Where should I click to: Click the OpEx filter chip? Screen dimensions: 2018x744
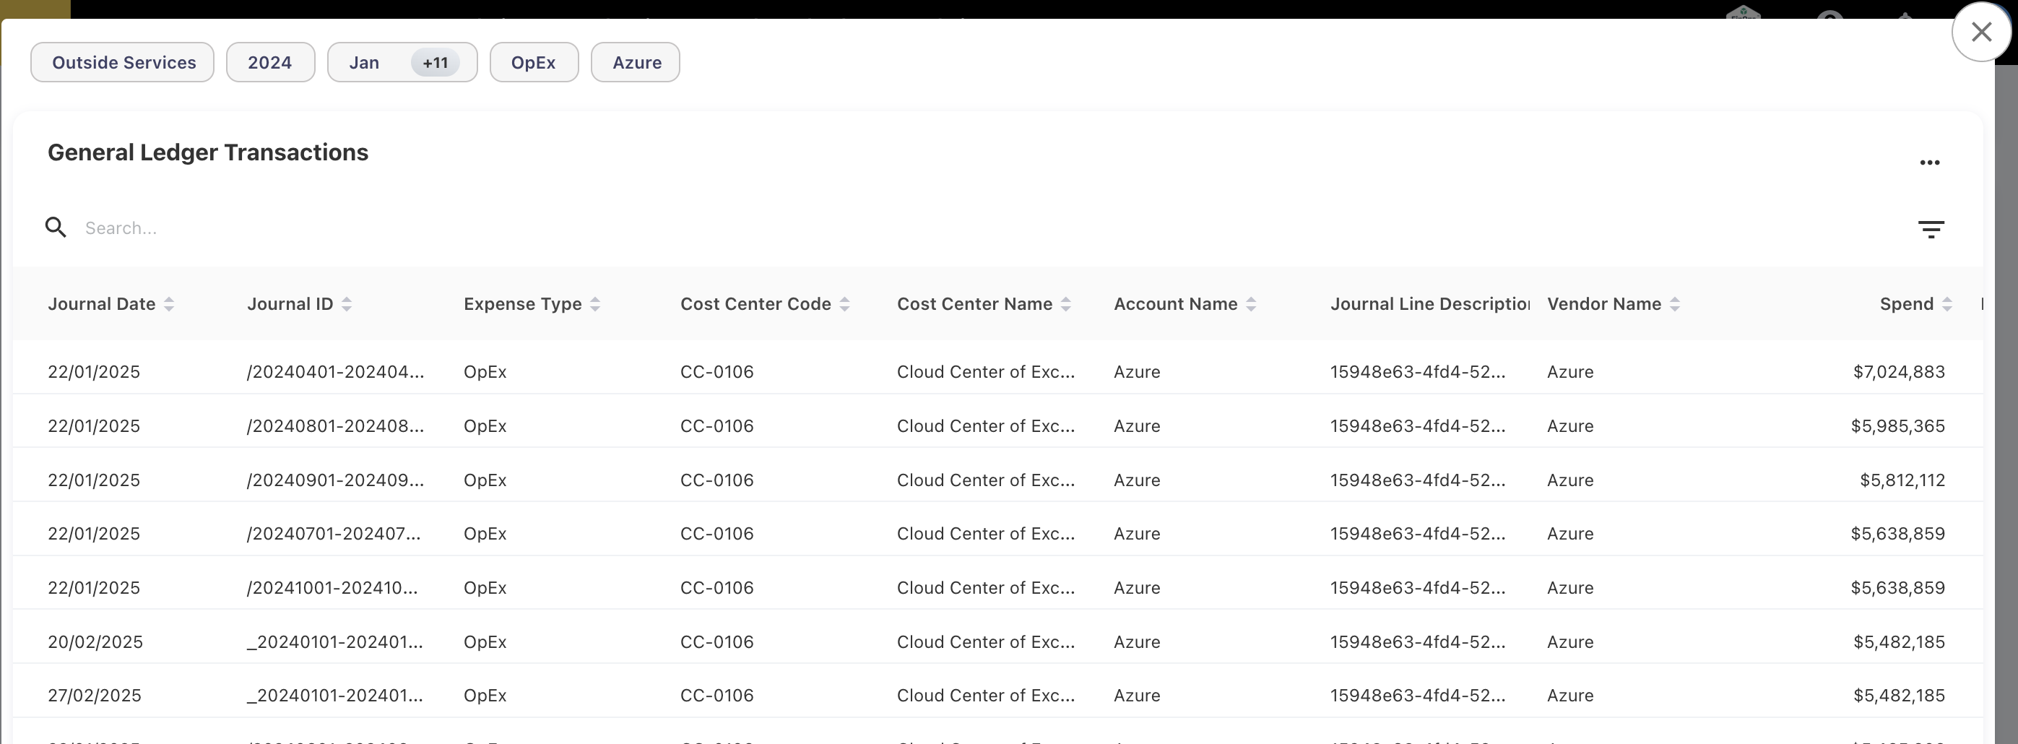pyautogui.click(x=534, y=63)
